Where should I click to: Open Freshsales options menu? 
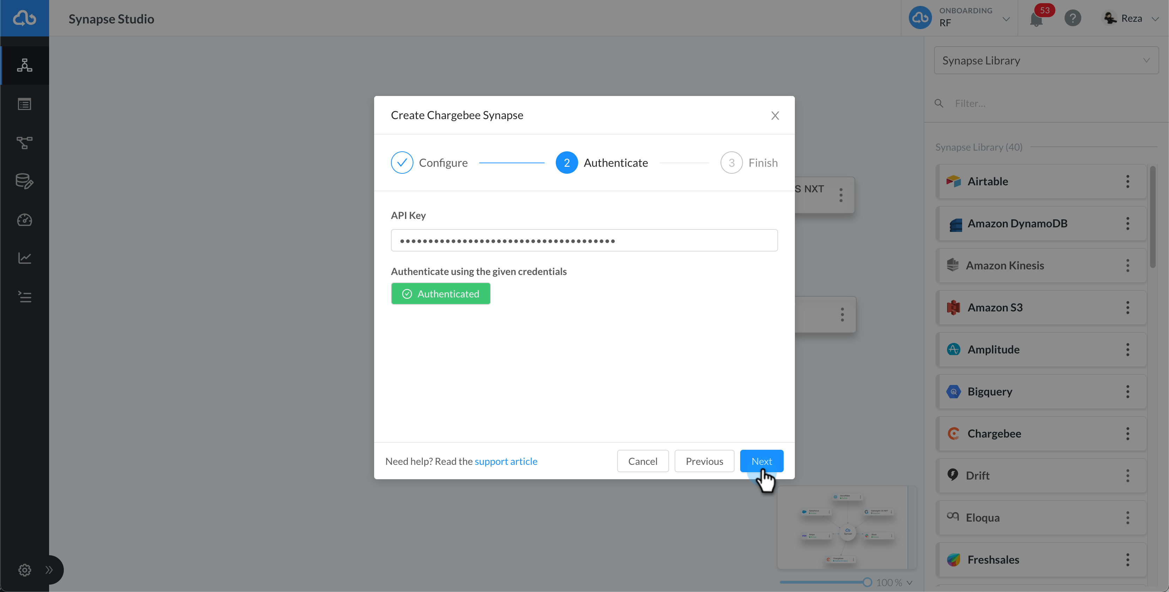(x=1128, y=560)
